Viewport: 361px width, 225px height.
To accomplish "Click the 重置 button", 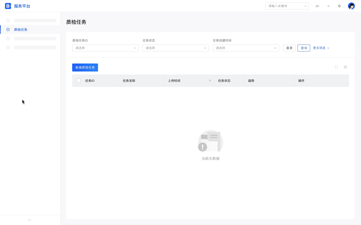I will click(x=289, y=48).
